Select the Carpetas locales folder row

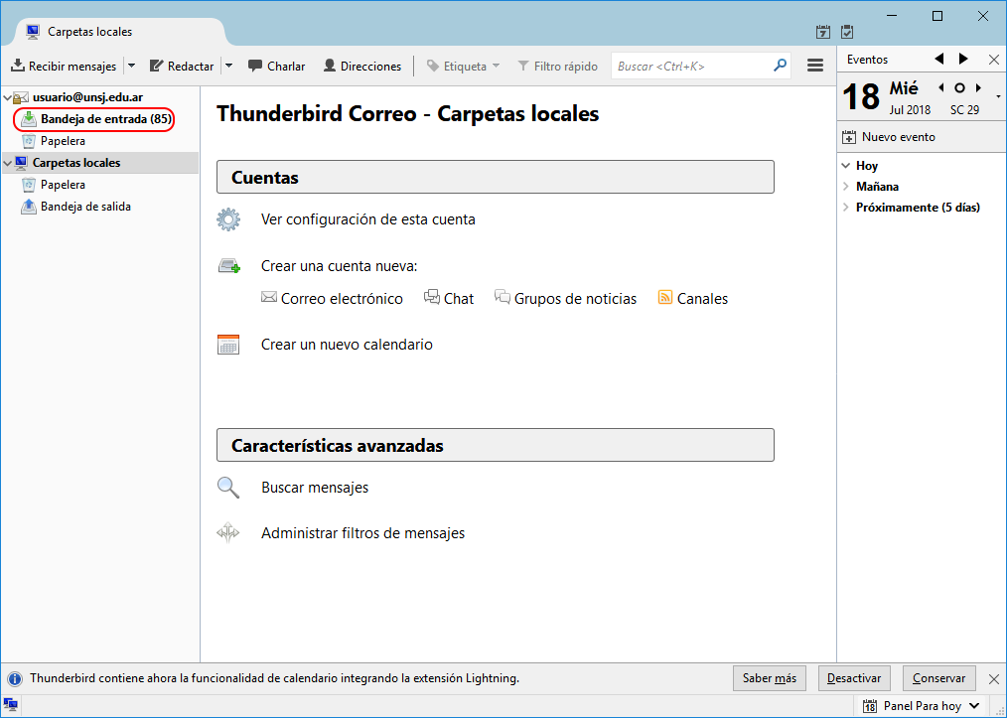point(100,163)
